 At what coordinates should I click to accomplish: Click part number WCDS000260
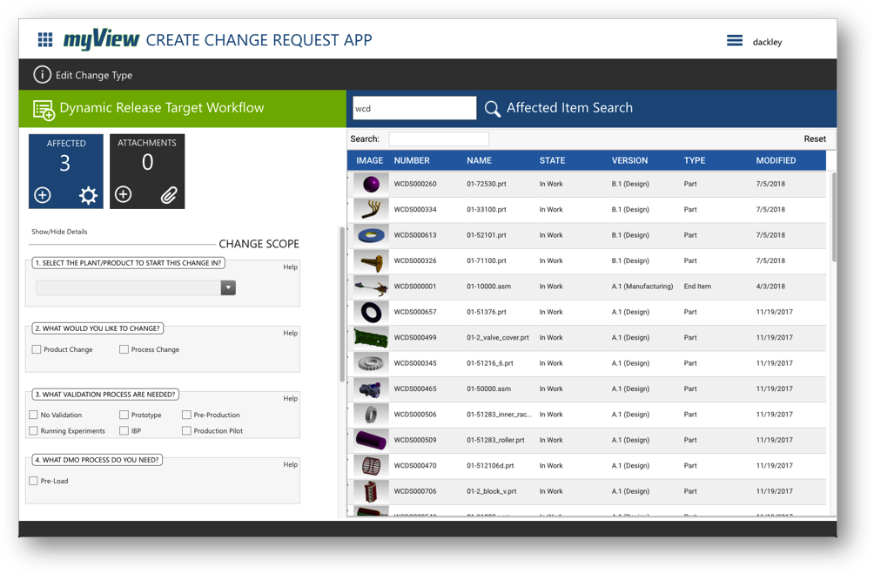pyautogui.click(x=414, y=184)
